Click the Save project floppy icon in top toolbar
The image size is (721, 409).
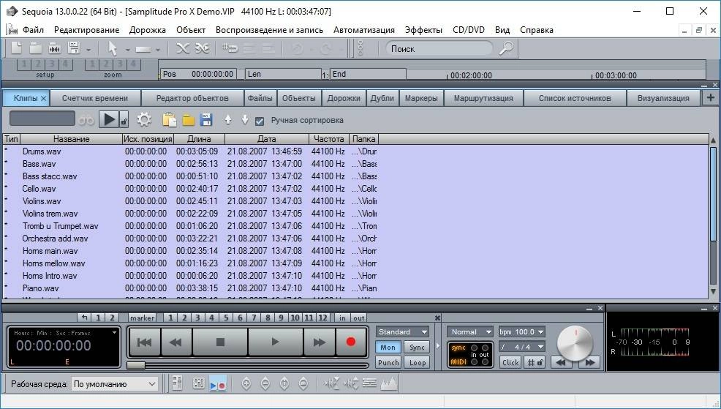point(74,48)
